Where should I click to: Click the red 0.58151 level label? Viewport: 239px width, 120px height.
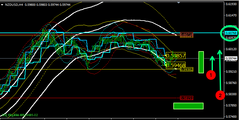click(186, 98)
